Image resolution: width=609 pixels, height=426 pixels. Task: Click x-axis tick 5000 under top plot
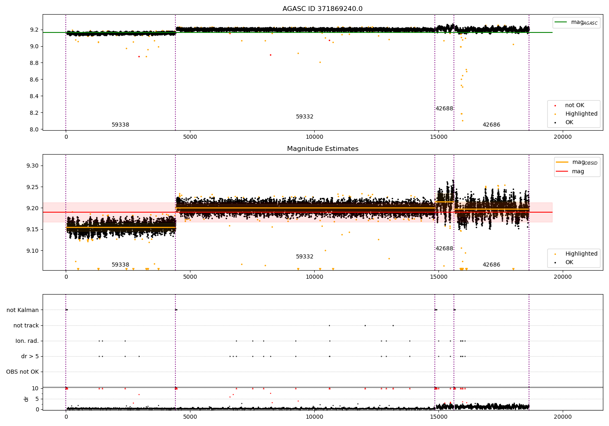click(x=190, y=137)
